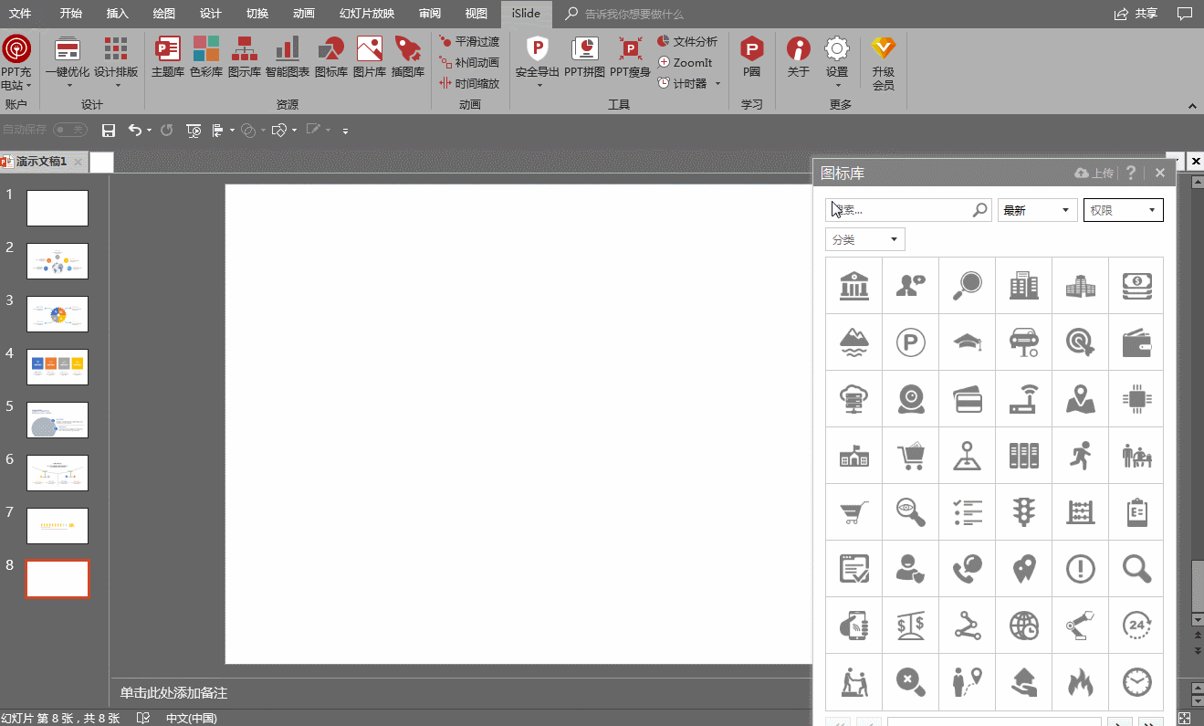Viewport: 1204px width, 726px height.
Task: Open the 权限 permission dropdown
Action: pos(1123,210)
